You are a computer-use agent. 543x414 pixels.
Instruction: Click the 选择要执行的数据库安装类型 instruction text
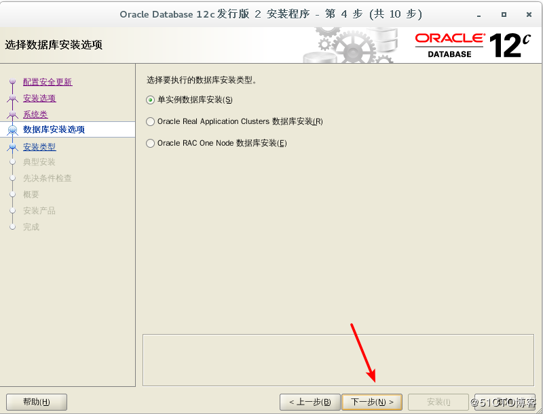(x=202, y=80)
